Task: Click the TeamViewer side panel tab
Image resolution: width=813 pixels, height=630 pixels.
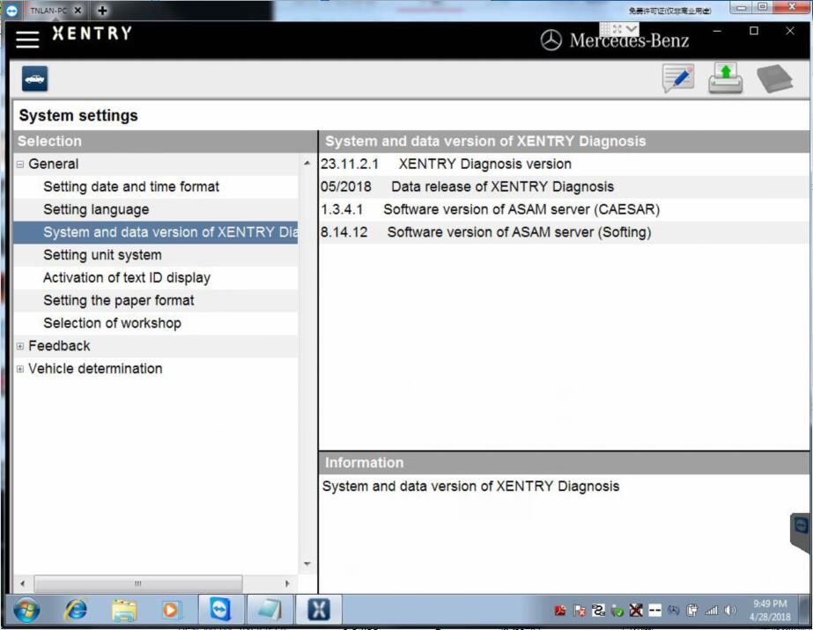Action: pos(801,531)
